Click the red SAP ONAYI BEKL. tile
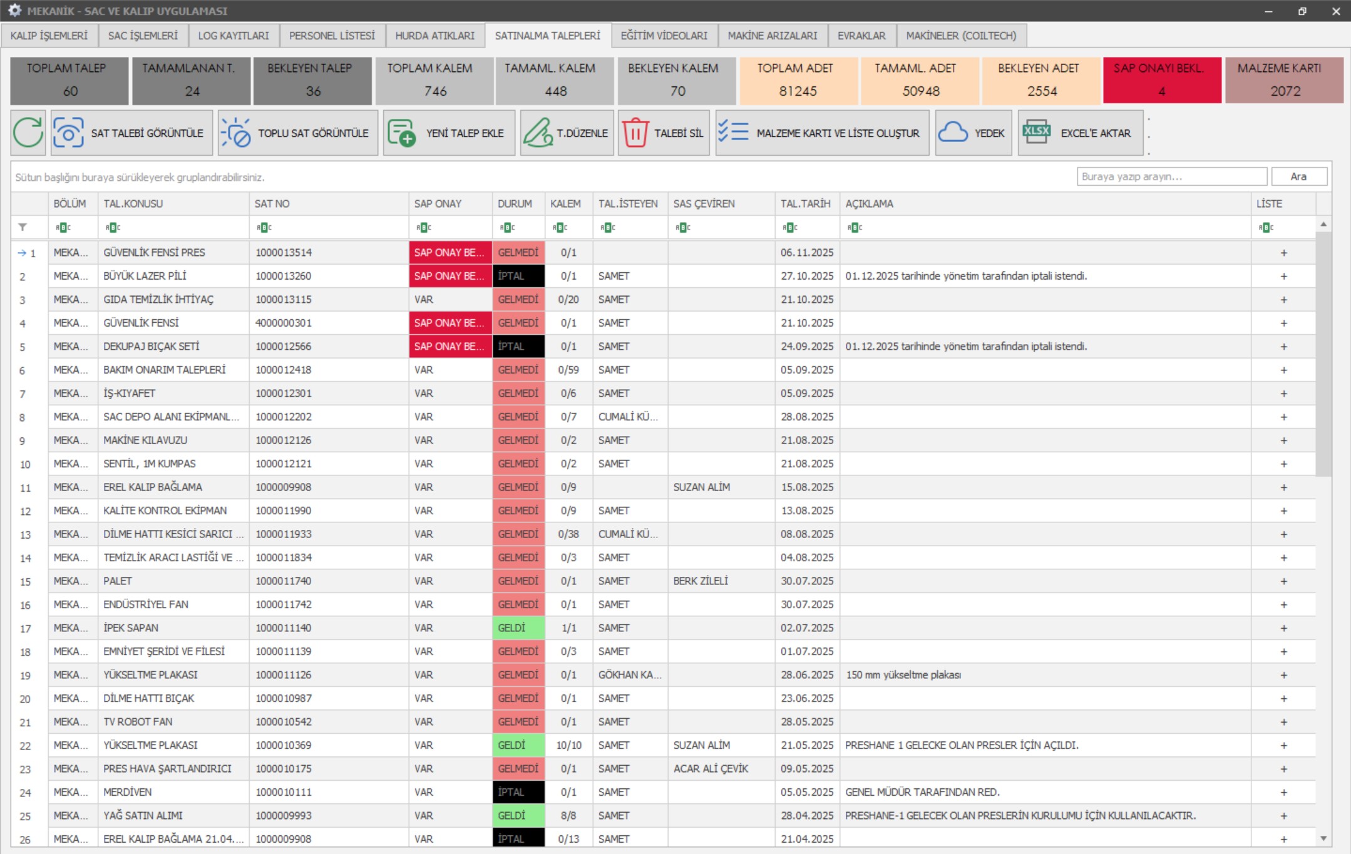 click(1161, 80)
